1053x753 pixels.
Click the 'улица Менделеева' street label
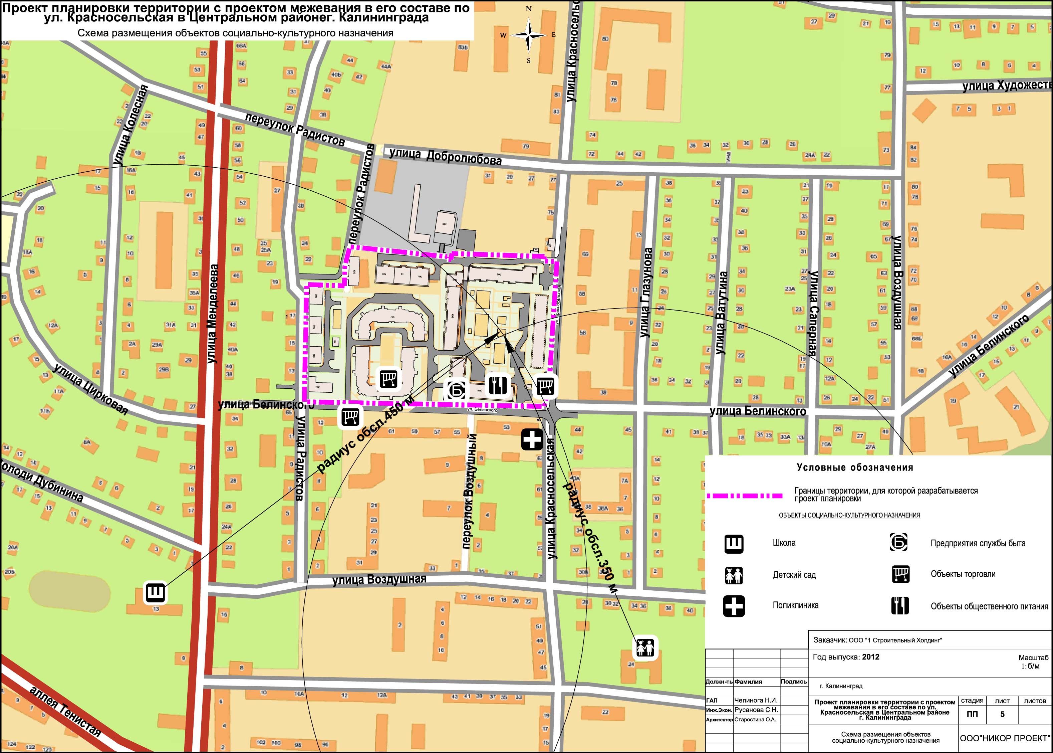click(x=213, y=314)
